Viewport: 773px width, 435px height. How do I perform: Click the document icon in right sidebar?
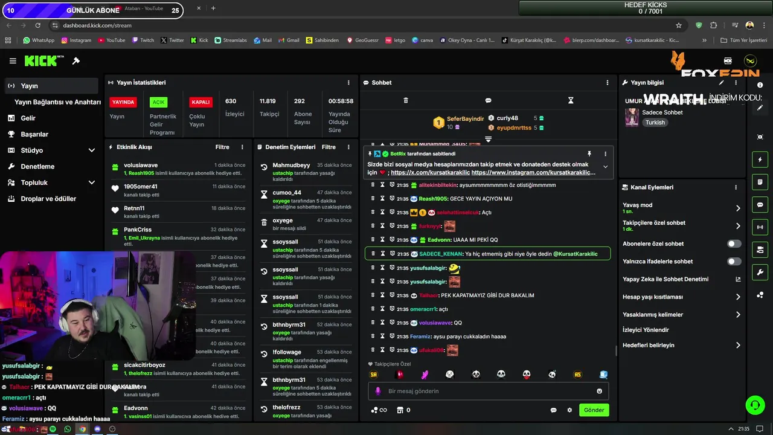pyautogui.click(x=760, y=182)
